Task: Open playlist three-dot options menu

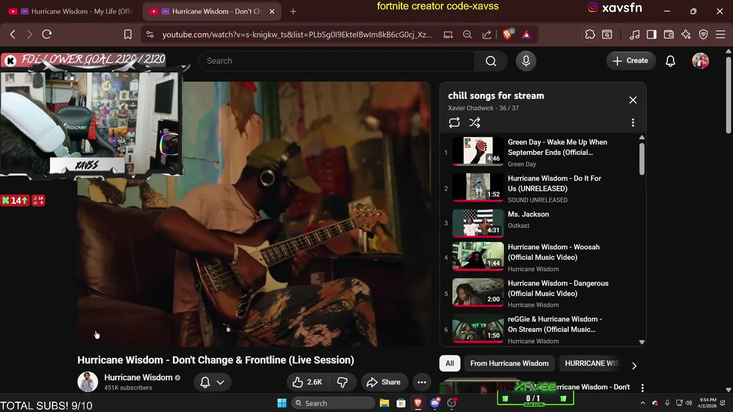Action: pyautogui.click(x=633, y=122)
